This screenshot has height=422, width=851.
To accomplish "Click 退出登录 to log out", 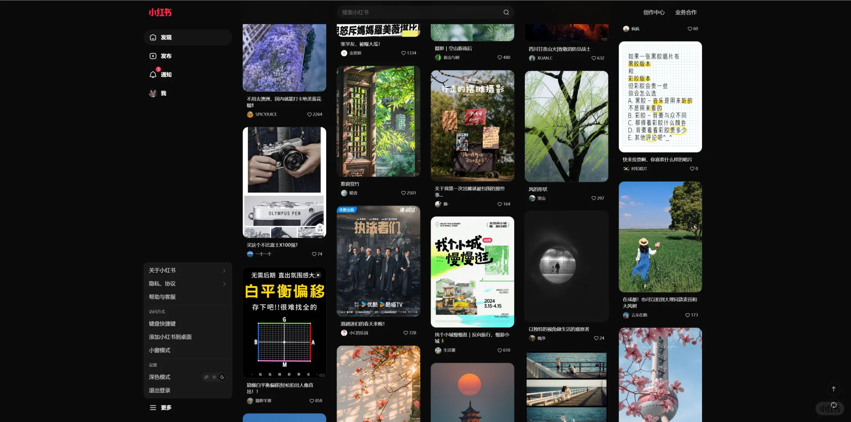I will [160, 390].
